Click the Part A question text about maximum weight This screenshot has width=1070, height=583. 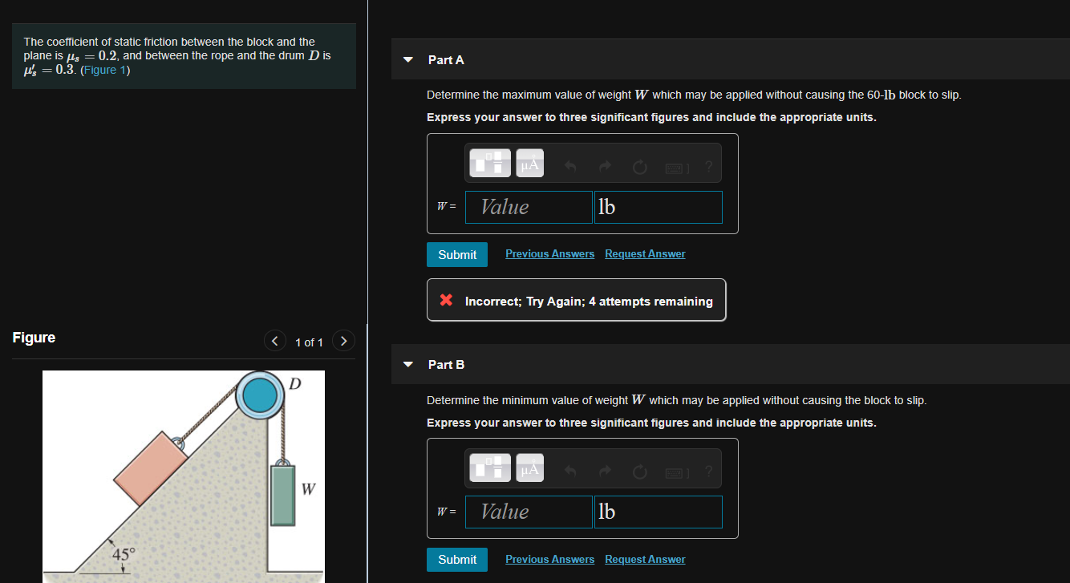point(694,95)
